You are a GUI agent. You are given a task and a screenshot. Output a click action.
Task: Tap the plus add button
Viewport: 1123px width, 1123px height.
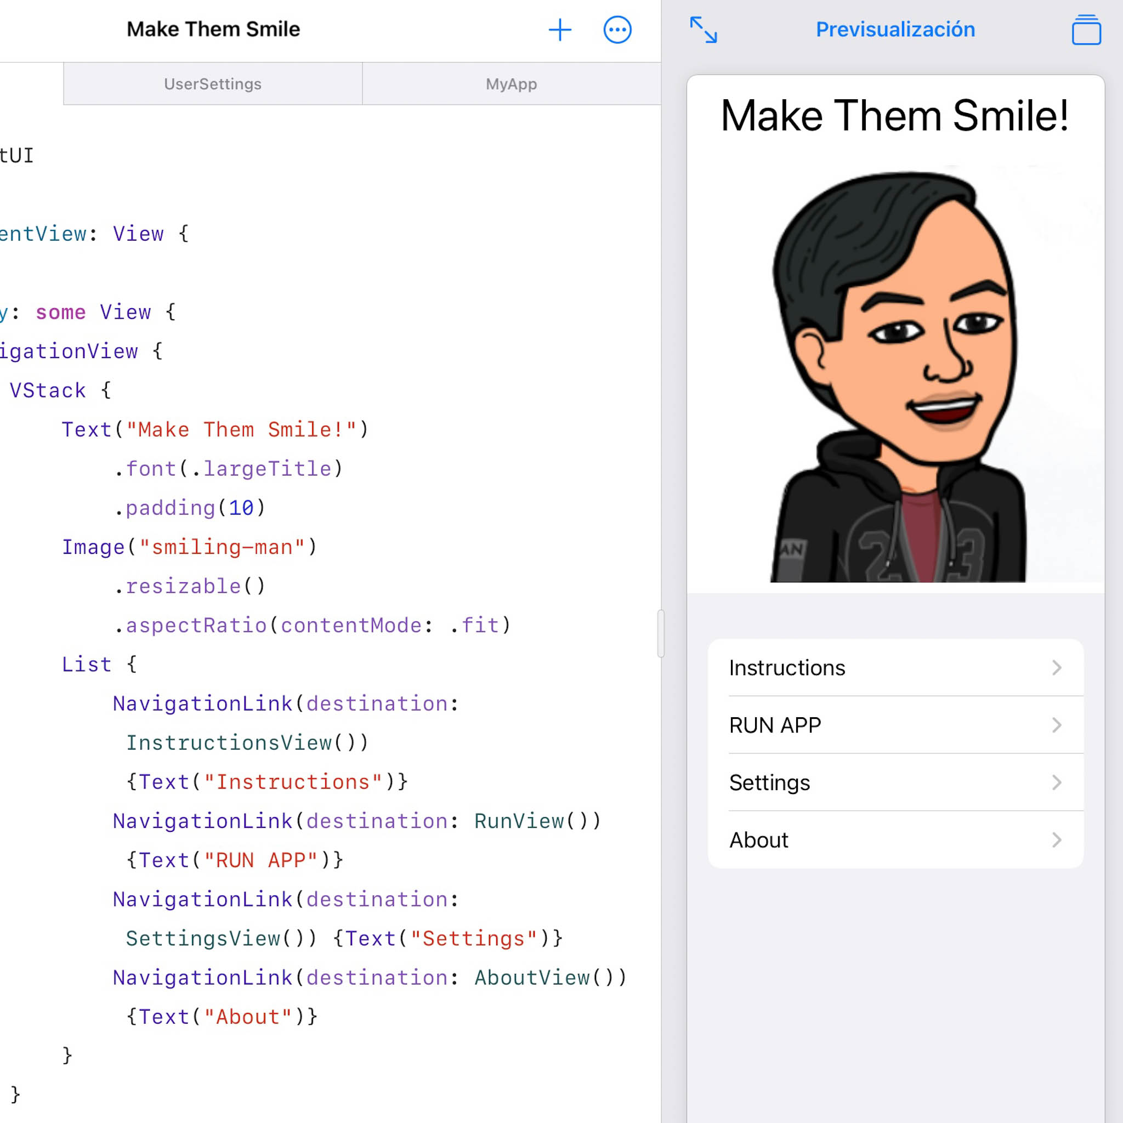tap(560, 30)
